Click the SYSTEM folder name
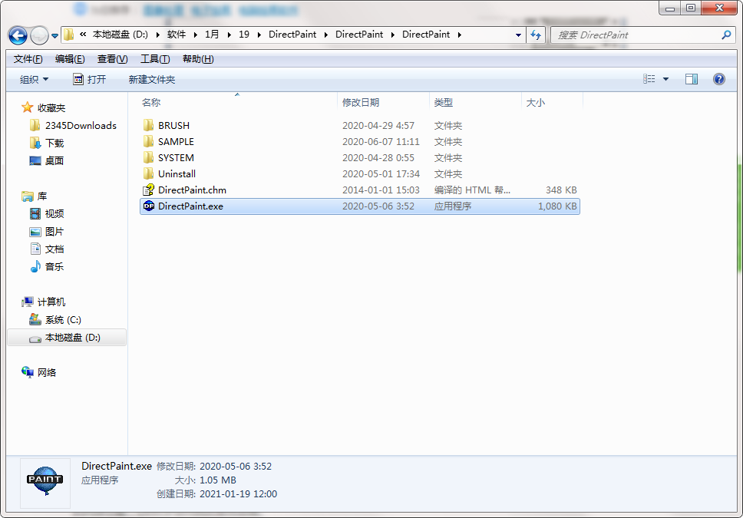The height and width of the screenshot is (518, 743). point(176,158)
